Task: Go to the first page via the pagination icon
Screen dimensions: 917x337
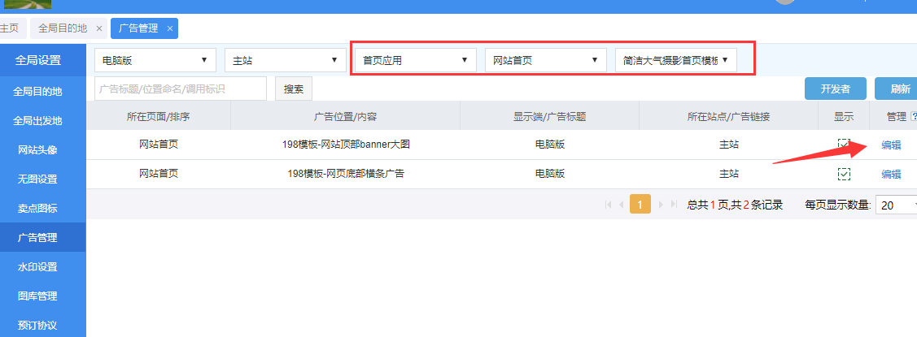Action: pos(608,205)
